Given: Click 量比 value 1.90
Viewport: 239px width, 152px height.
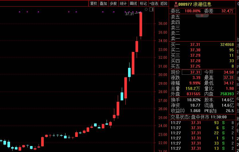Looking at the screenshot, I should (x=230, y=88).
